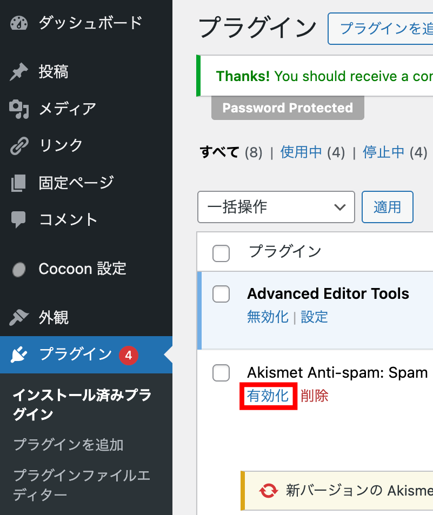Check the Advanced Editor Tools checkbox
The height and width of the screenshot is (515, 433).
point(221,294)
